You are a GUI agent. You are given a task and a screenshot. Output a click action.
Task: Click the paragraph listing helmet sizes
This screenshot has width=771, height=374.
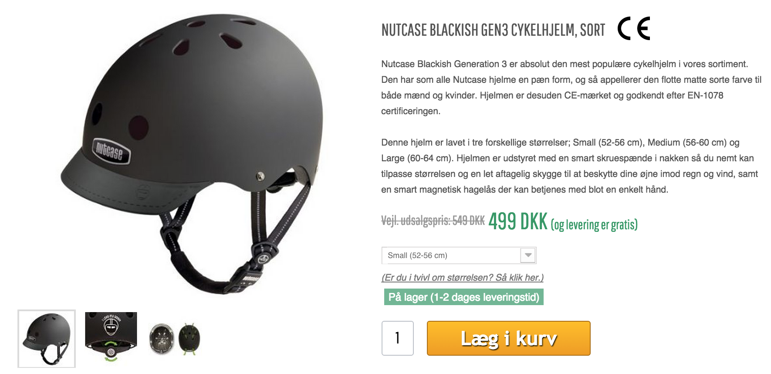570,166
